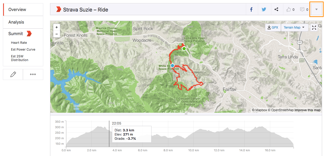View the Heart Rate page
The image size is (325, 156).
click(19, 42)
